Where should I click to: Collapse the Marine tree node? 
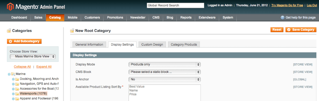coord(9,74)
